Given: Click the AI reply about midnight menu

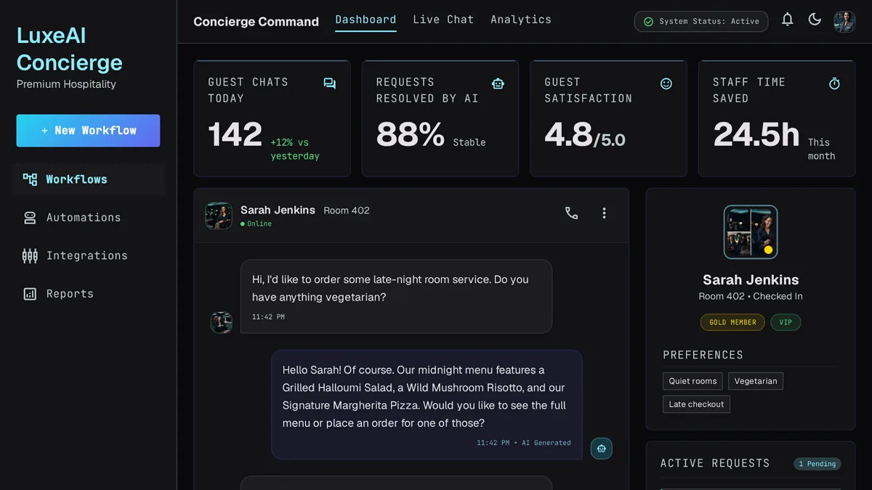Looking at the screenshot, I should click(427, 405).
